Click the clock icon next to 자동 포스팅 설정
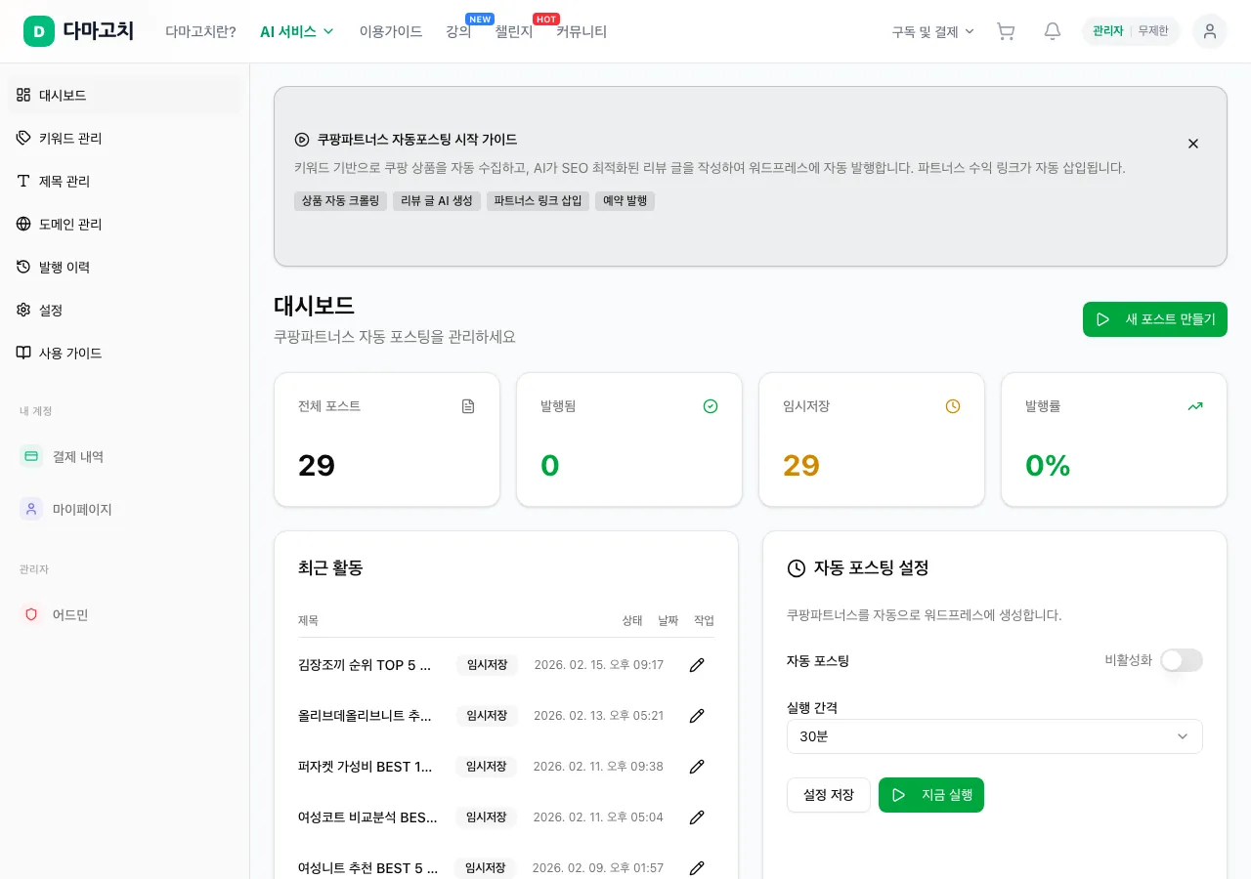The image size is (1251, 879). pyautogui.click(x=797, y=568)
